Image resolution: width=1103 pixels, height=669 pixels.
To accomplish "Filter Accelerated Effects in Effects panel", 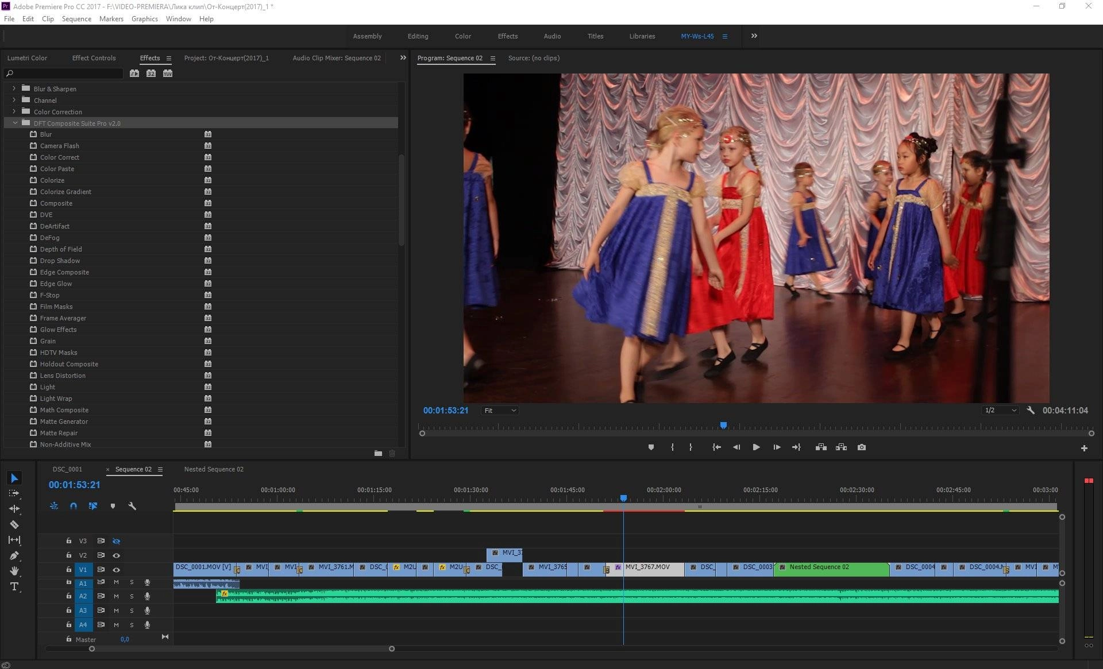I will pos(134,74).
